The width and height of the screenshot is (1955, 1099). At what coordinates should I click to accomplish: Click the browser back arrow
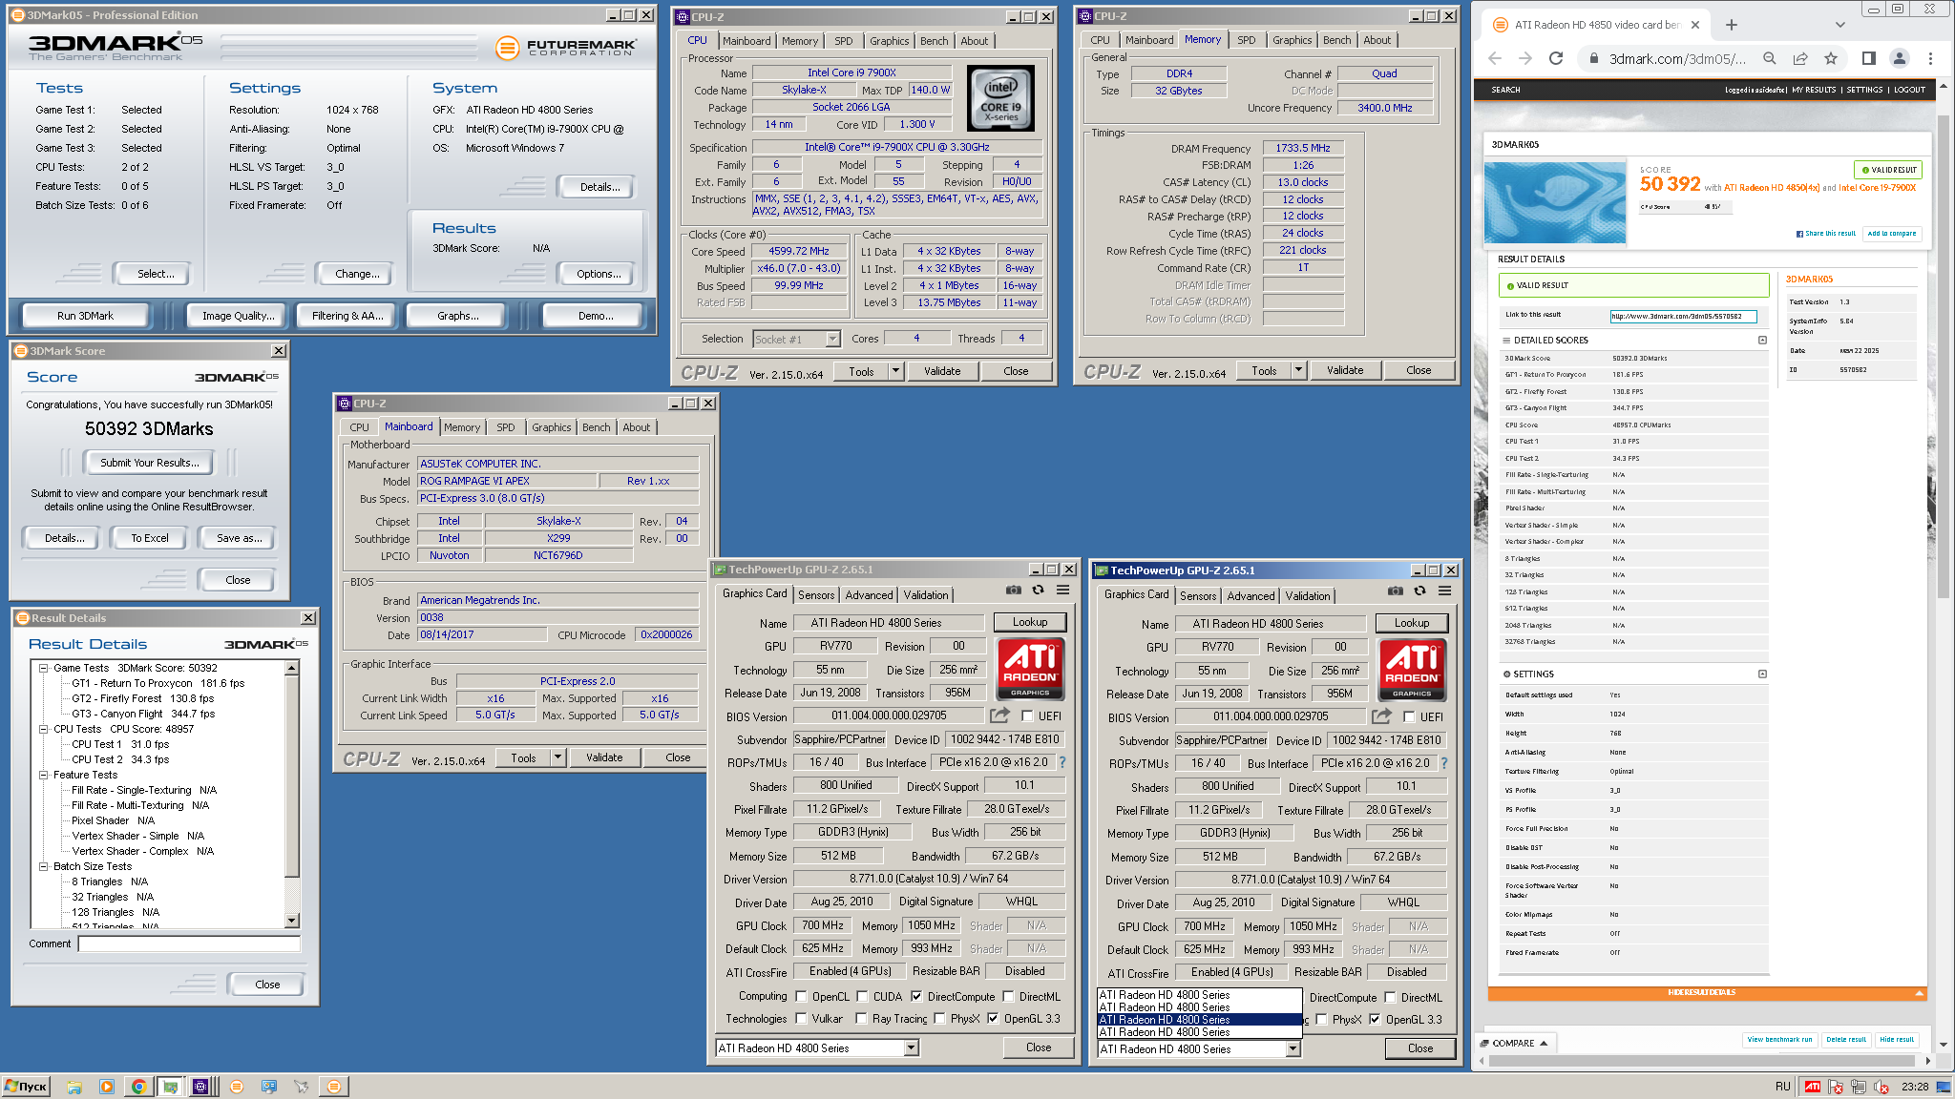(x=1495, y=58)
